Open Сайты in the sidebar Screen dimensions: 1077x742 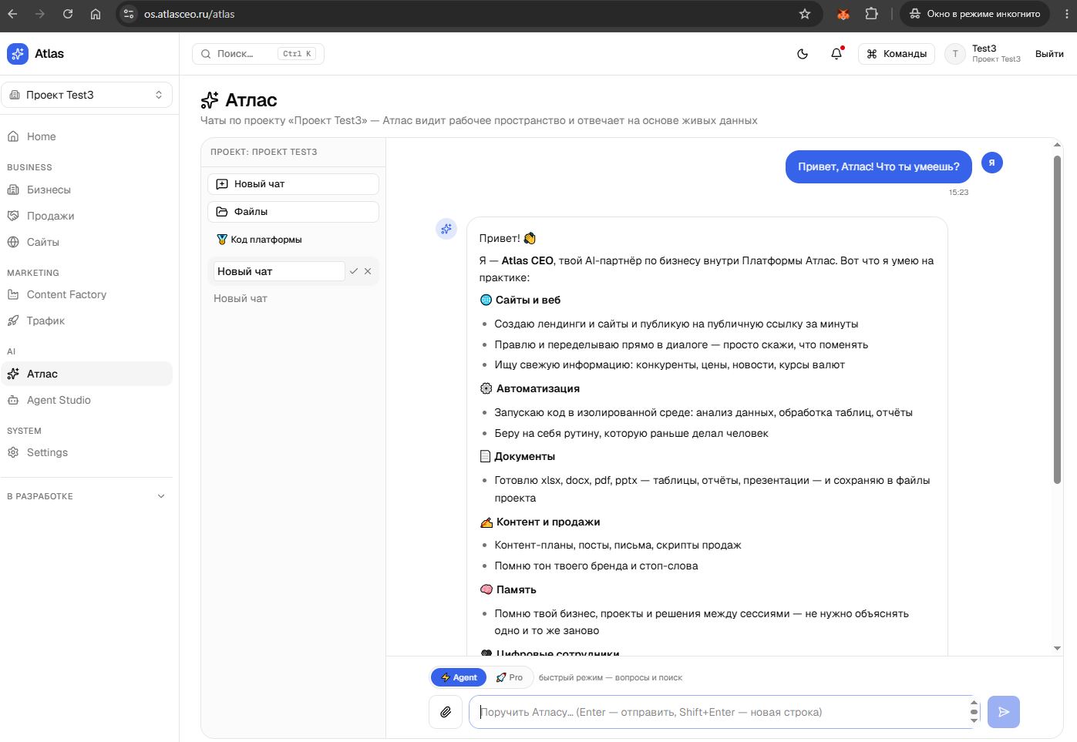(x=86, y=242)
